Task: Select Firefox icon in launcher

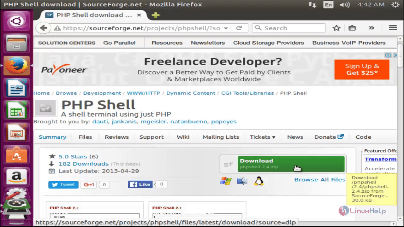Action: tap(16, 66)
